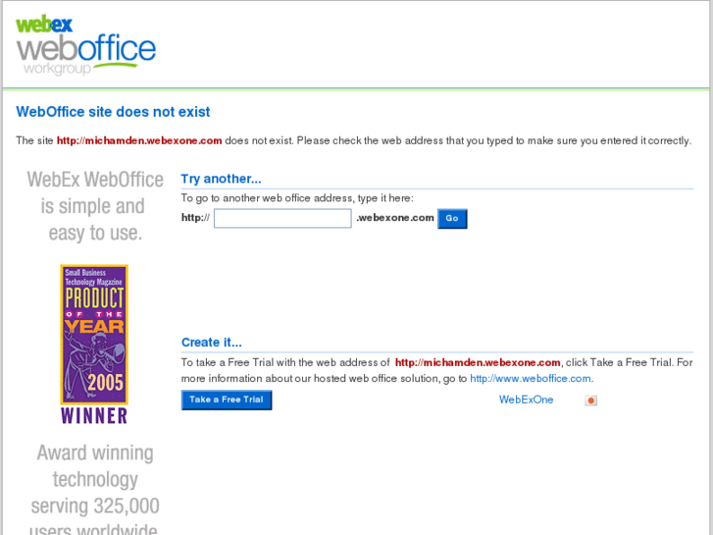Image resolution: width=713 pixels, height=535 pixels.
Task: Click the WebExOne link
Action: (526, 400)
